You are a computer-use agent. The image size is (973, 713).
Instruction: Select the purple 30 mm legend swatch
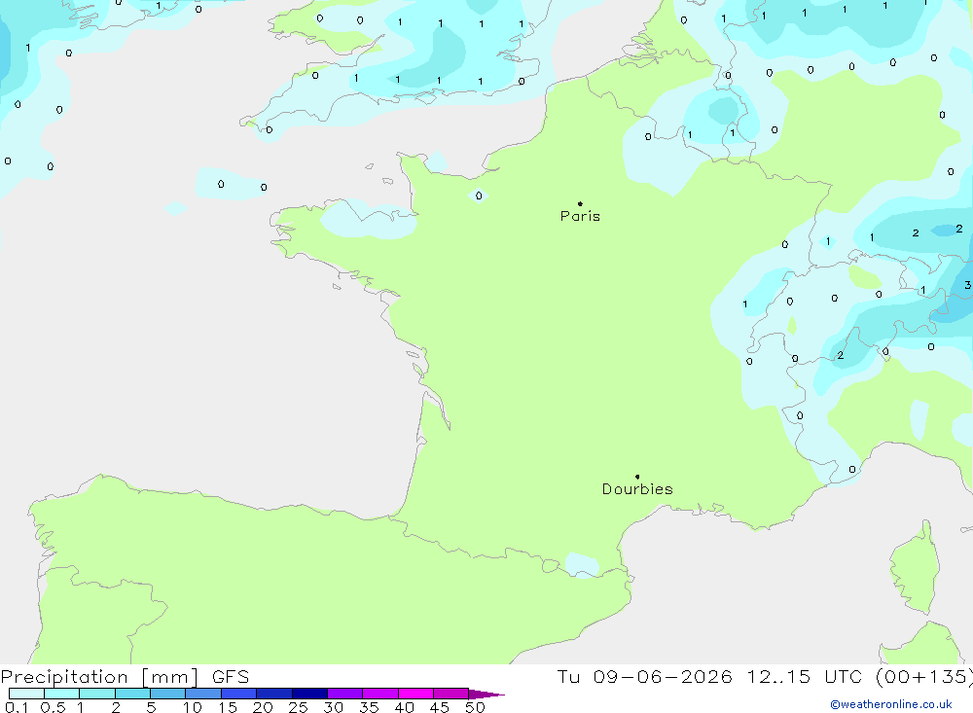[x=344, y=694]
